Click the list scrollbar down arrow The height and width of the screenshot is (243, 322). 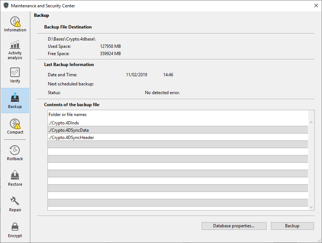311,207
